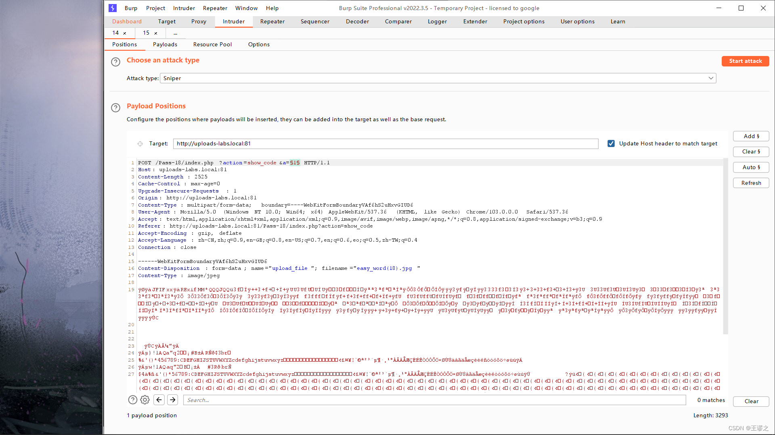Toggle Update Host header to match target

coord(611,144)
